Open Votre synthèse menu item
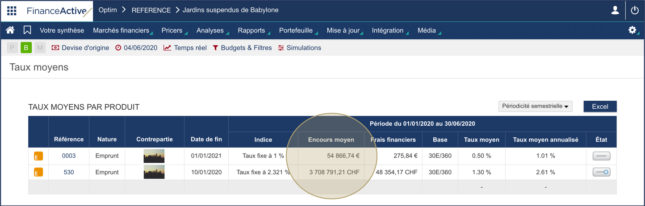Image resolution: width=645 pixels, height=206 pixels. click(x=62, y=30)
